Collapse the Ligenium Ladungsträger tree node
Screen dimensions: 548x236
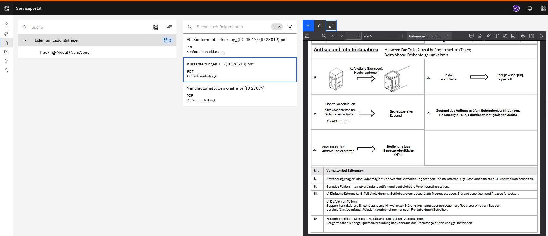point(25,40)
